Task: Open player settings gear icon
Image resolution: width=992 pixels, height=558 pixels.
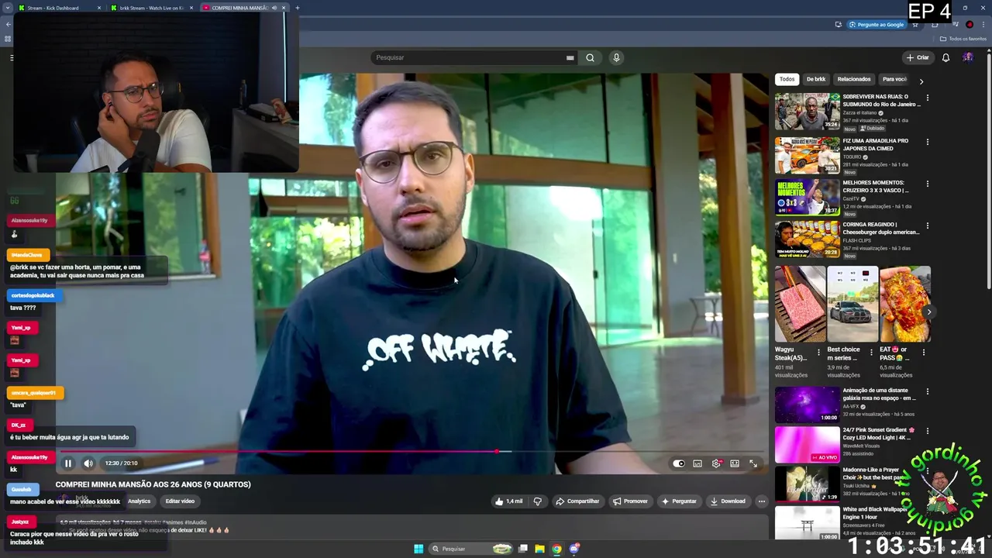Action: (716, 463)
